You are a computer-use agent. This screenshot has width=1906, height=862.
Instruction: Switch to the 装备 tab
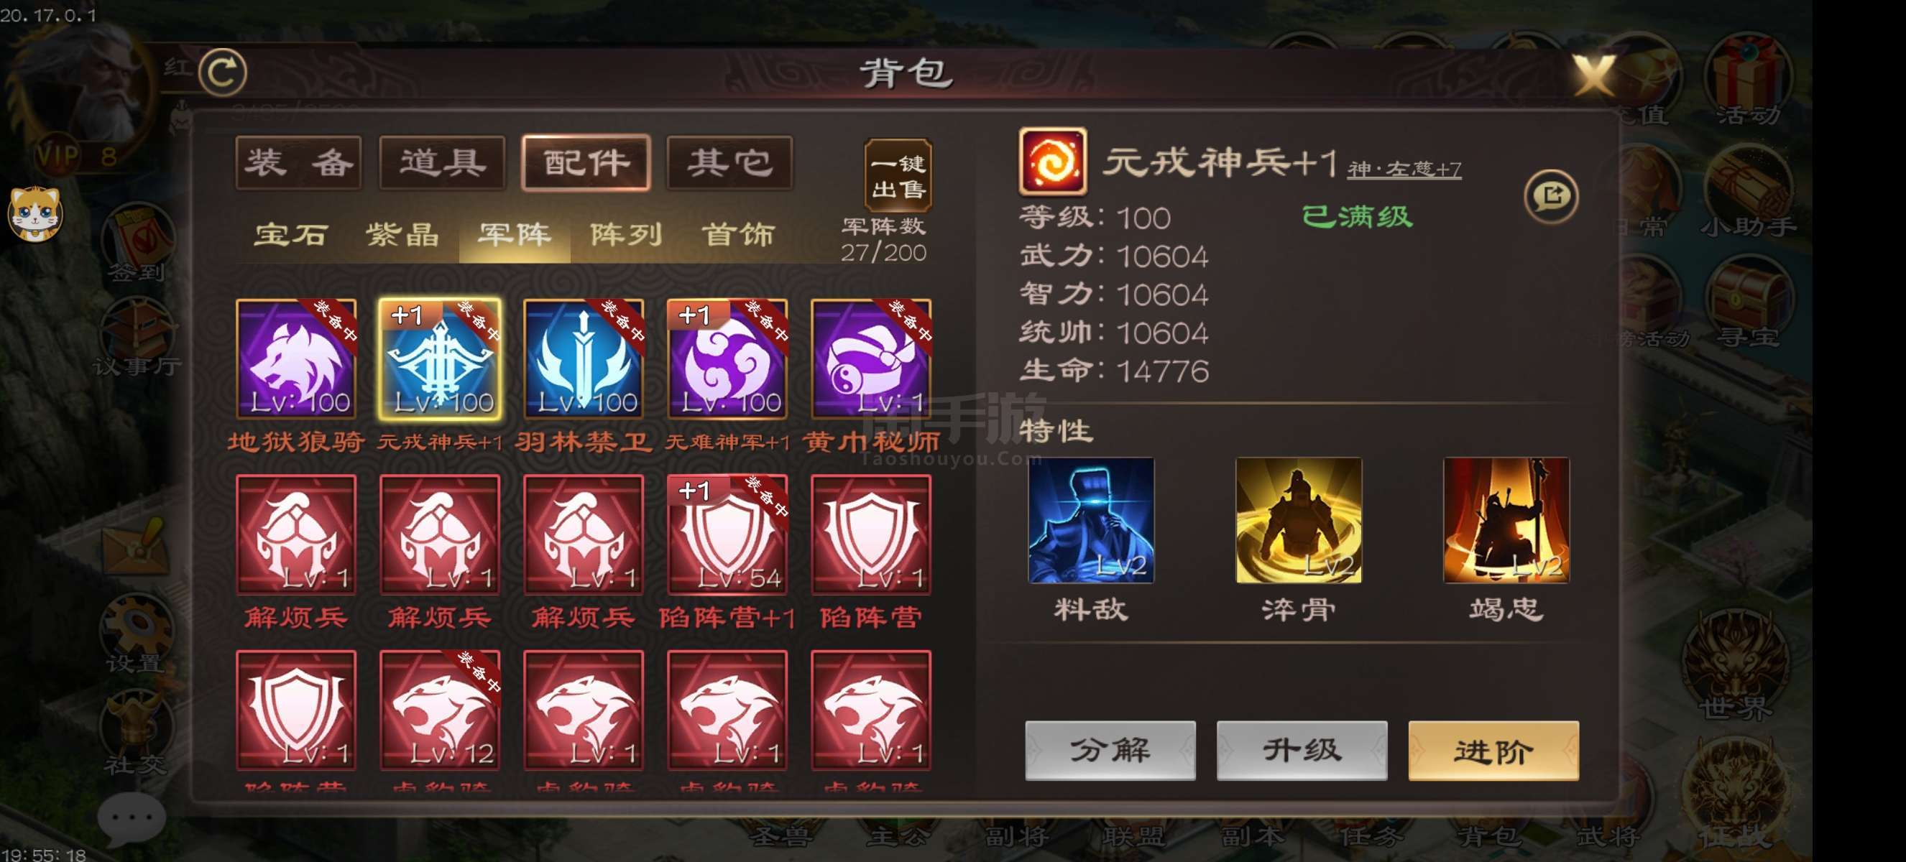pos(299,162)
